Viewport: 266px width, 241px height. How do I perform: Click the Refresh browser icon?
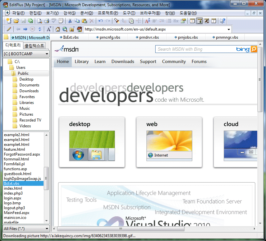pyautogui.click(x=40, y=29)
